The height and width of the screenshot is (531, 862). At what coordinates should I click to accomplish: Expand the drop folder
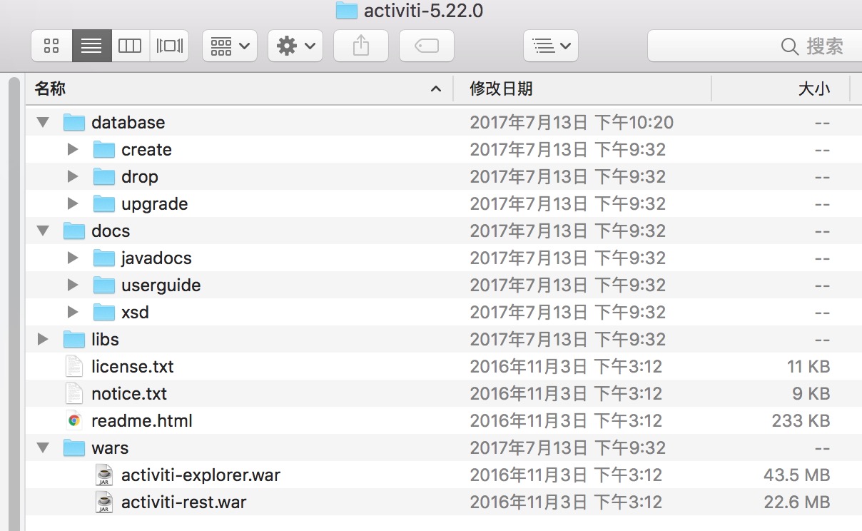click(x=72, y=177)
